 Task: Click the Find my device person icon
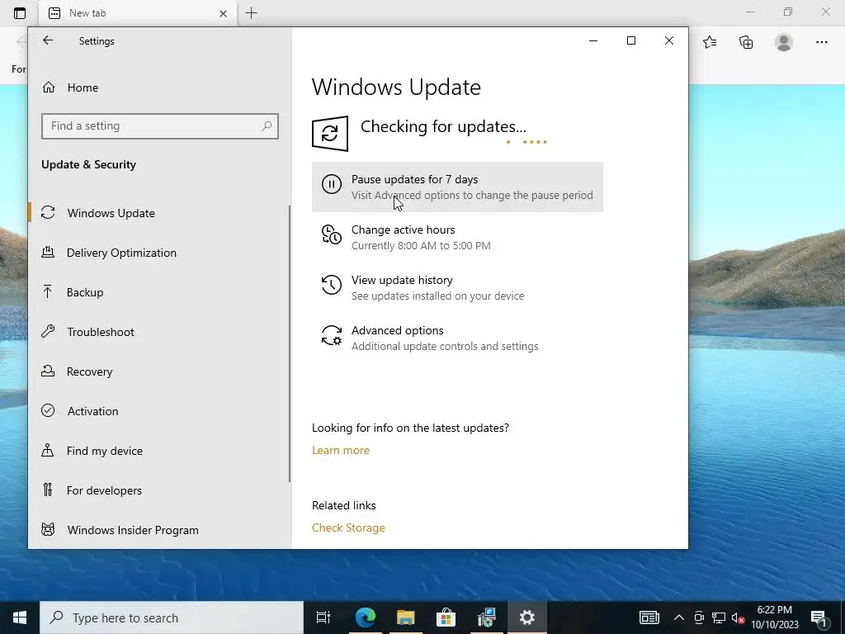(x=47, y=450)
